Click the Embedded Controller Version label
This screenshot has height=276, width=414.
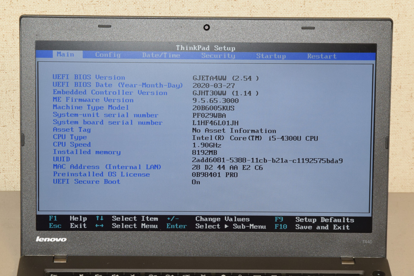[x=110, y=92]
